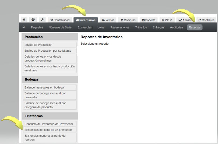Open Detalles de los envíos desde producción
Viewport: 218px width, 144px height.
(x=50, y=58)
